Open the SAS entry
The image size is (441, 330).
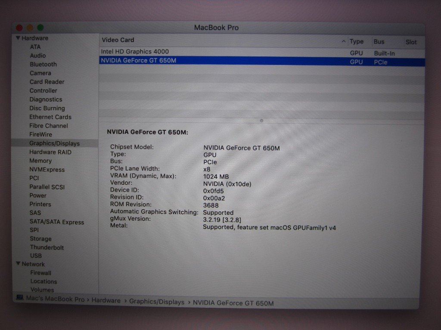point(35,213)
